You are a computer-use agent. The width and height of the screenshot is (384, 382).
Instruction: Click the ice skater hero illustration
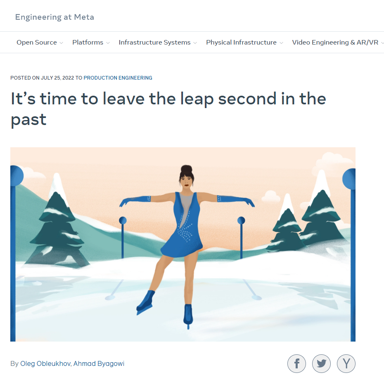(183, 244)
